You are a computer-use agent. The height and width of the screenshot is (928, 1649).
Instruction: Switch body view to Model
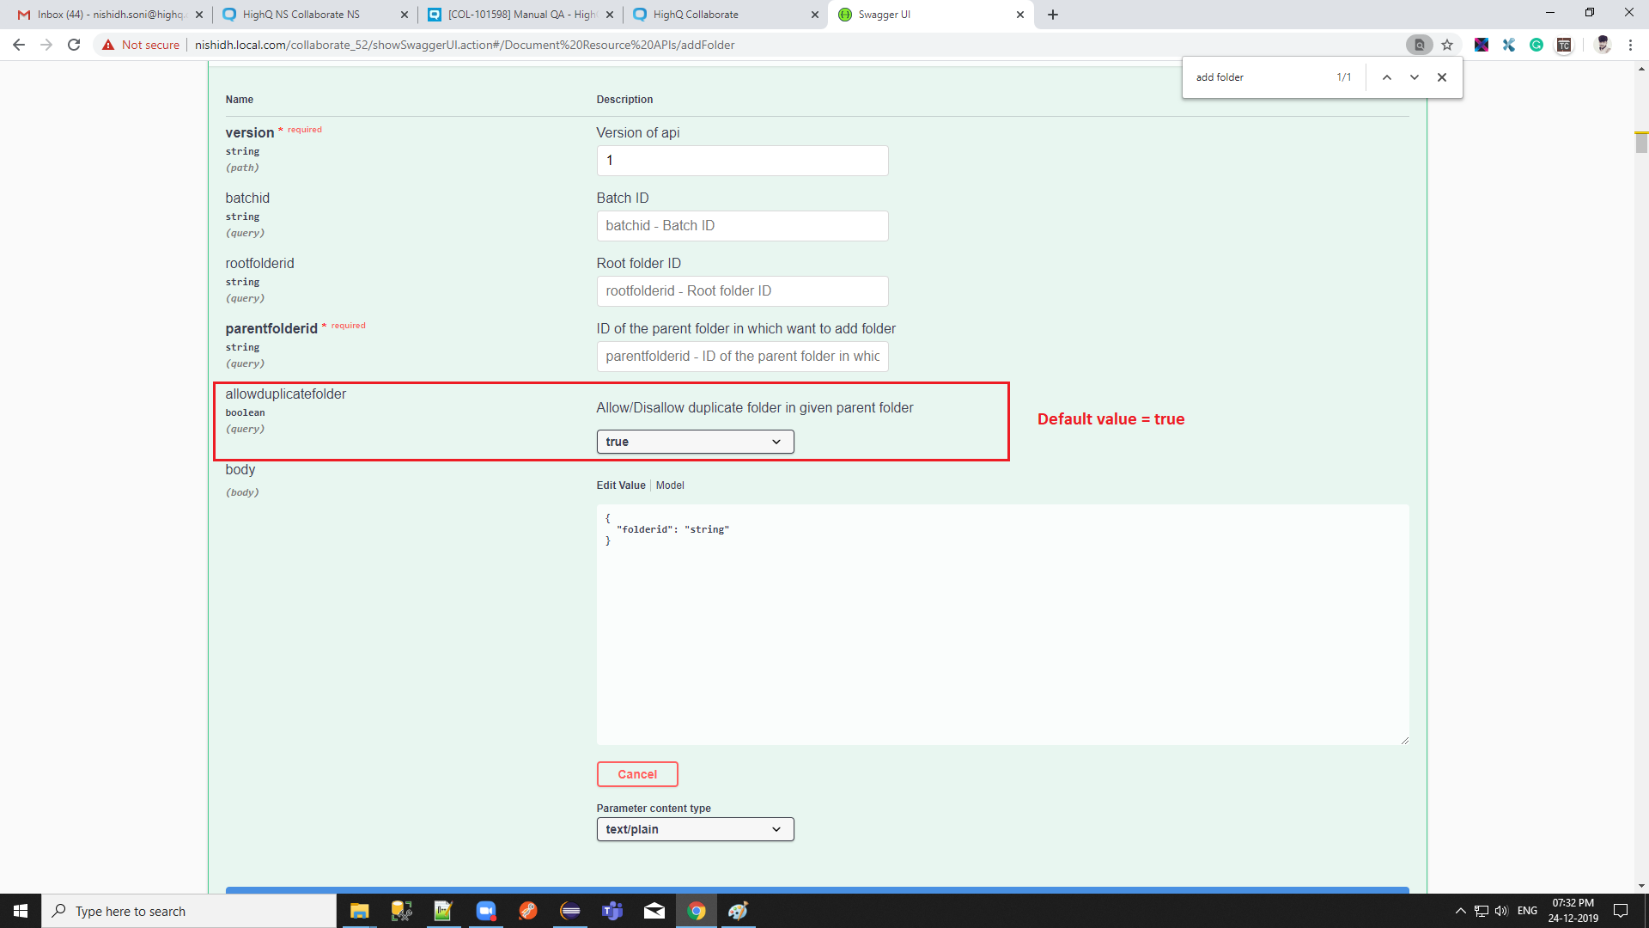point(670,485)
